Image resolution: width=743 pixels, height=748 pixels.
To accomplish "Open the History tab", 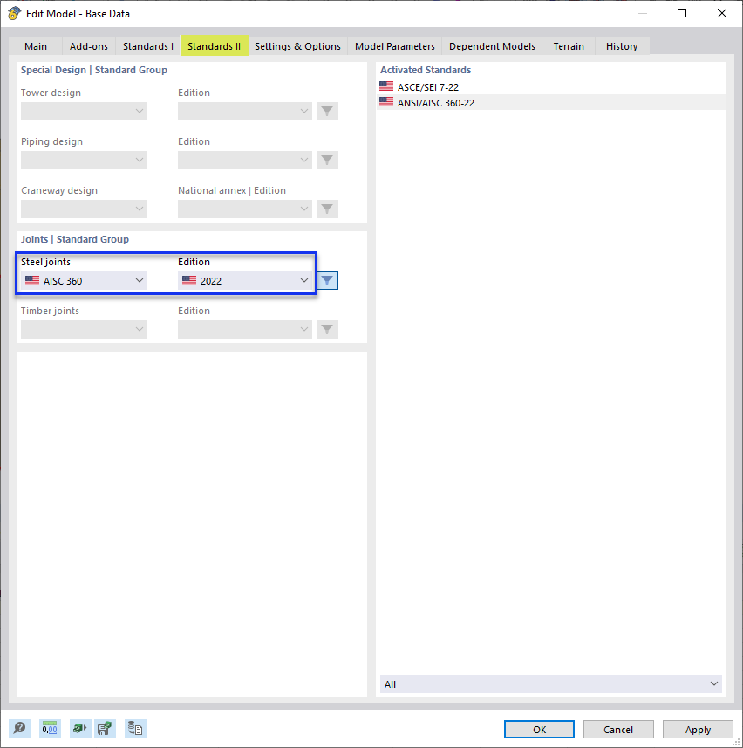I will tap(622, 46).
